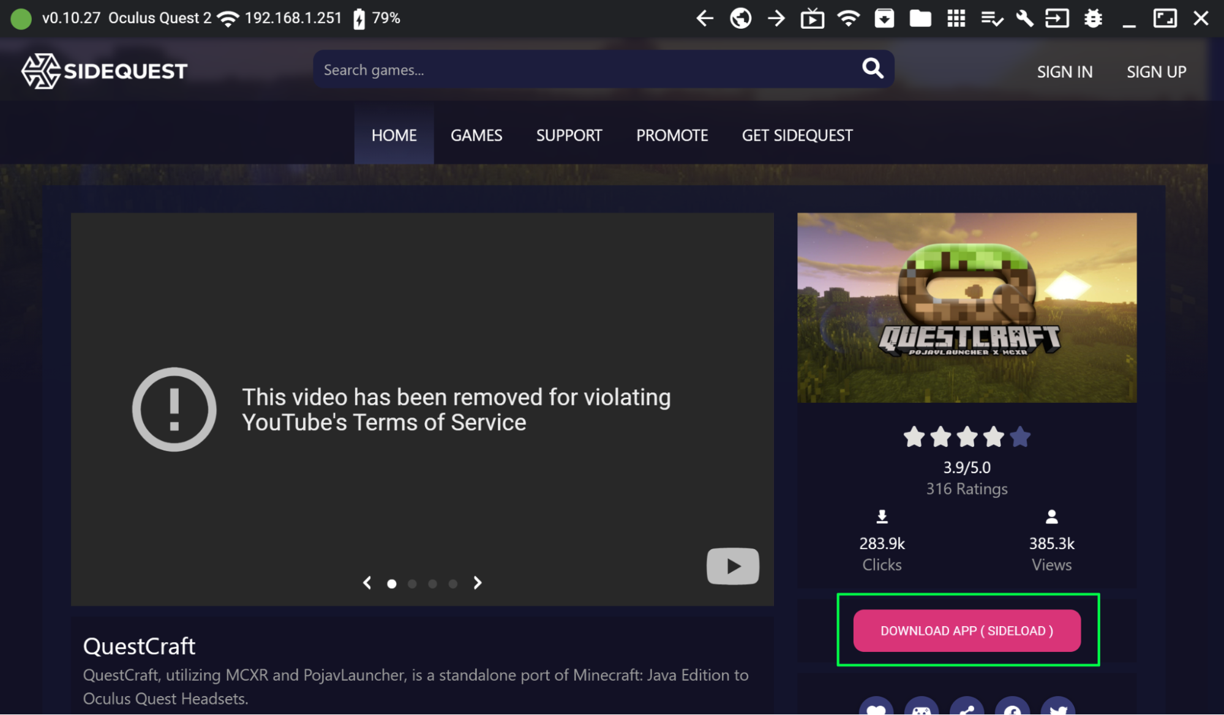Click the person views icon
Viewport: 1224px width, 715px height.
[1051, 517]
